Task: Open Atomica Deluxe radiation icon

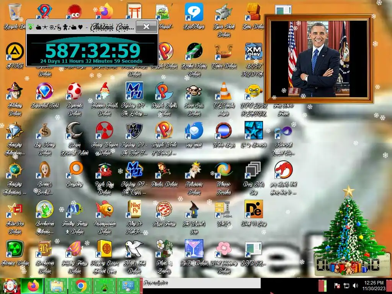Action: [x=15, y=248]
